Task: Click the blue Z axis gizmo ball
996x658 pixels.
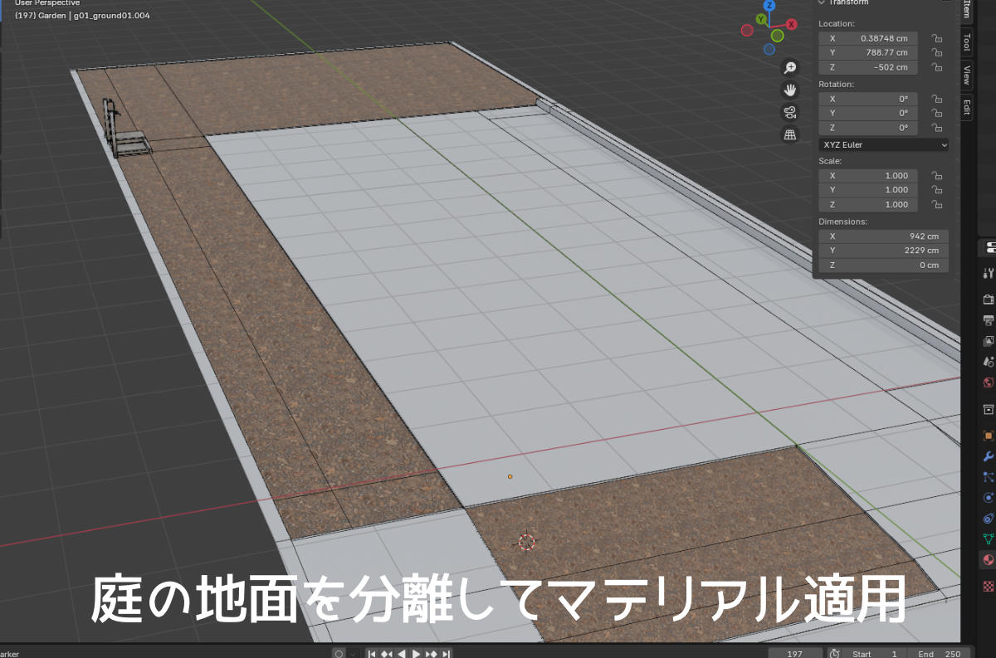Action: pyautogui.click(x=769, y=5)
